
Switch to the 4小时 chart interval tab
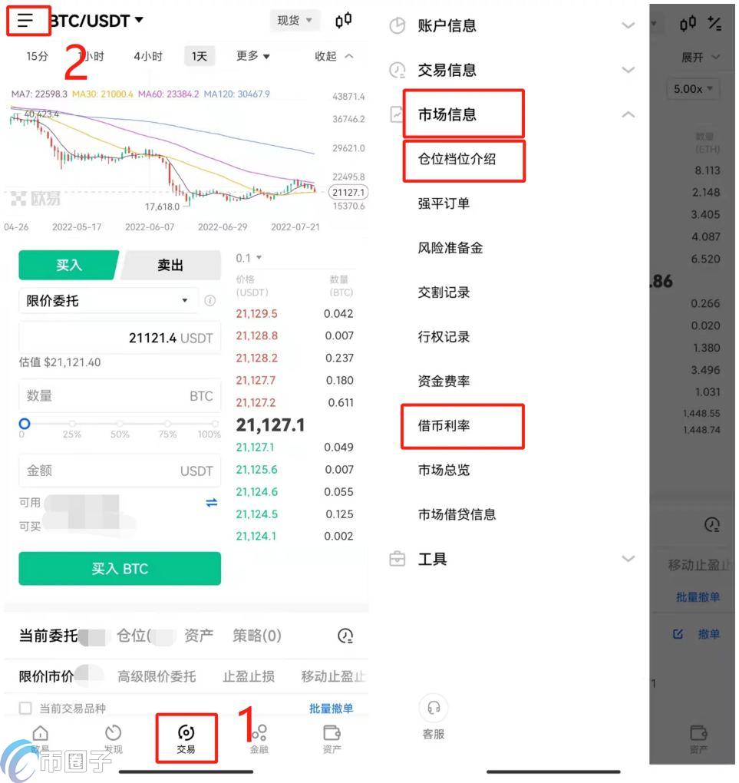(148, 57)
